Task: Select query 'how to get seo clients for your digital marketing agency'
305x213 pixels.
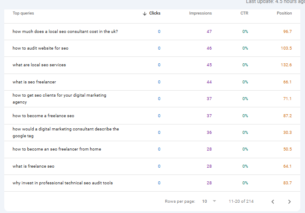Action: pos(59,99)
